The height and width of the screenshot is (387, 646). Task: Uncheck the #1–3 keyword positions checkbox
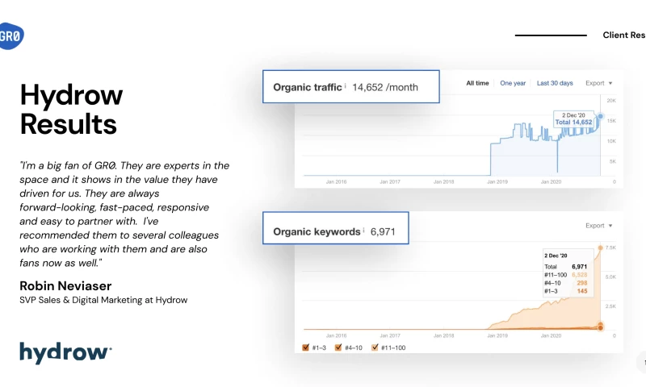coord(306,347)
